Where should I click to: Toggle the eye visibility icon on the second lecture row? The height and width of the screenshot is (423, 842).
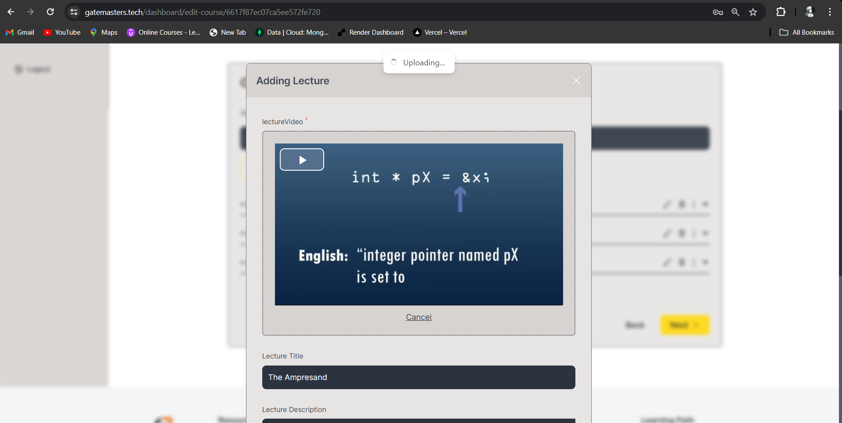click(705, 233)
